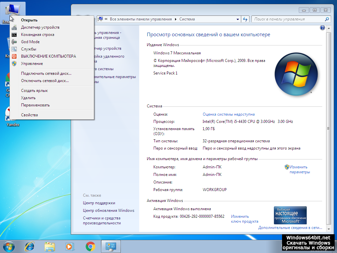This screenshot has width=337, height=253.
Task: Click the 1,00 ГБ installed memory value
Action: pyautogui.click(x=208, y=129)
